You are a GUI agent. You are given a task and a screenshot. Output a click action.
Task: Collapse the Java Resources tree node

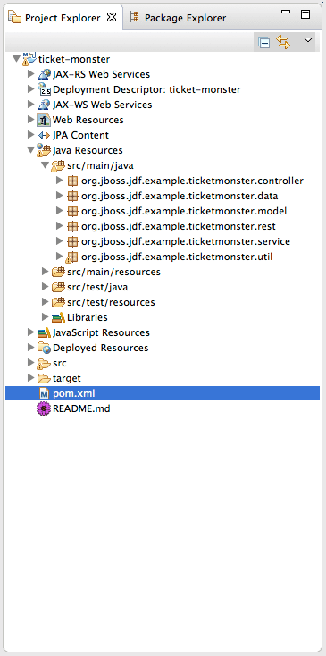30,150
